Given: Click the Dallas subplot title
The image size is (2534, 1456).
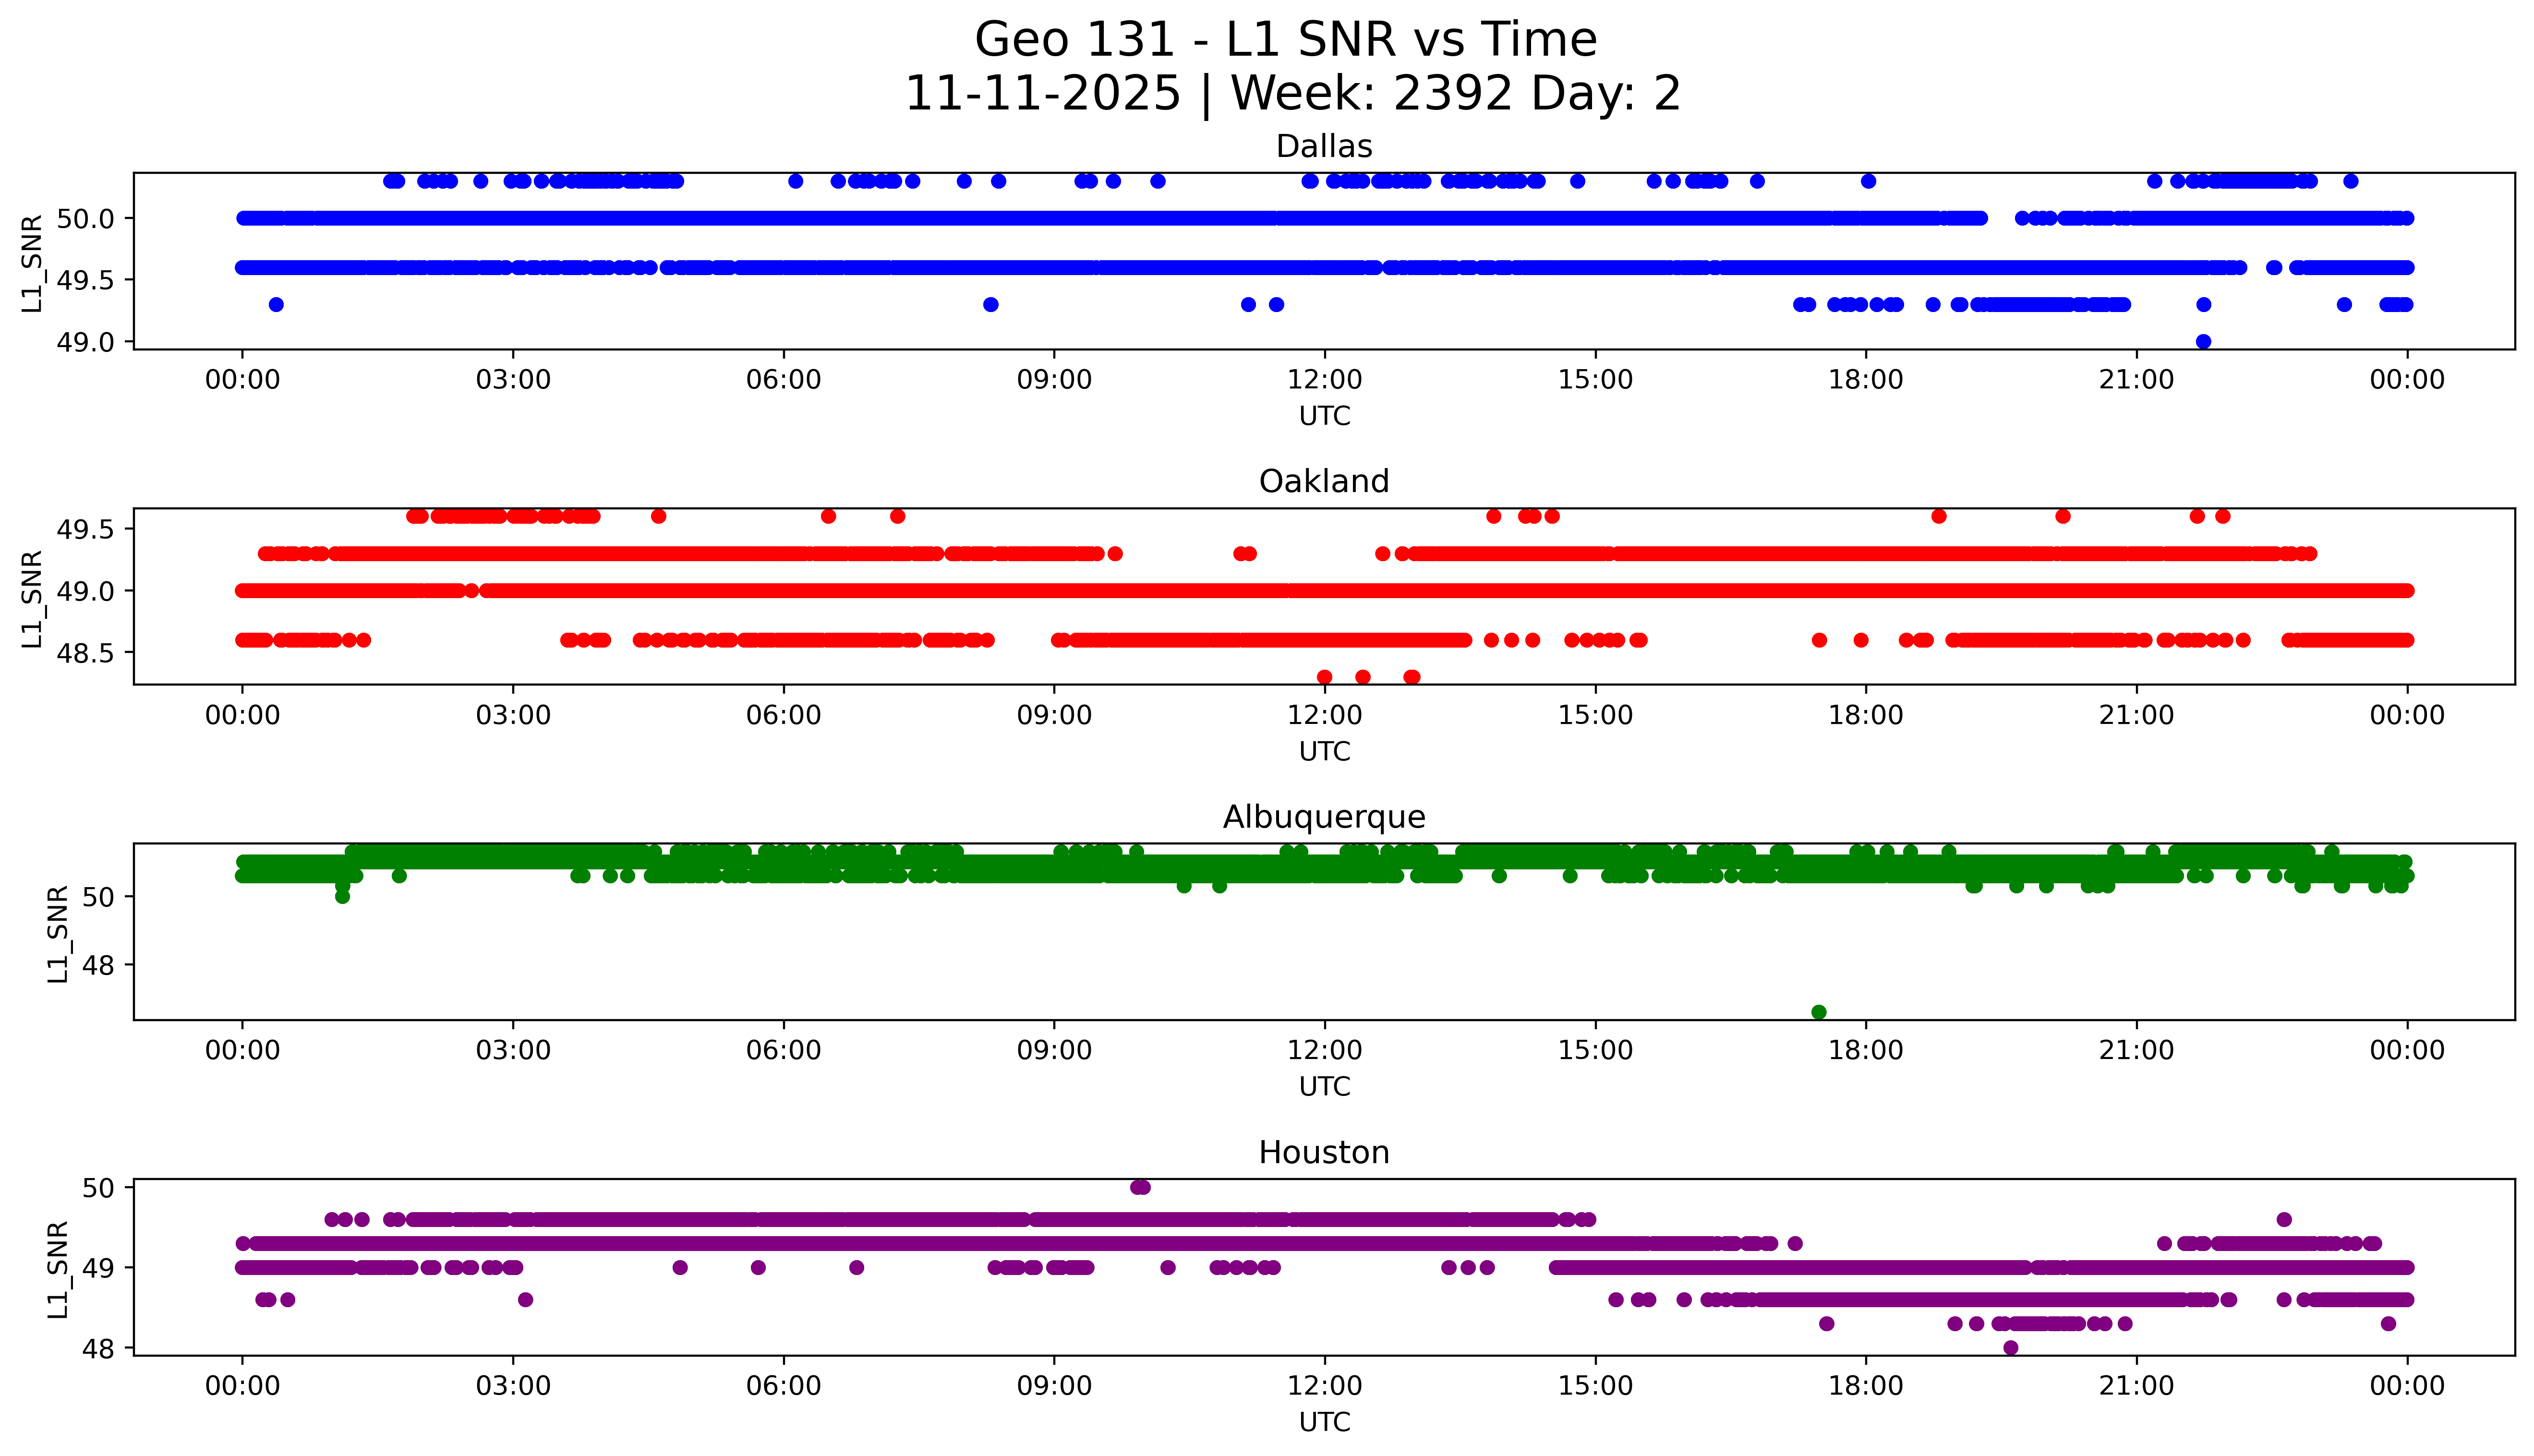Looking at the screenshot, I should (1324, 146).
